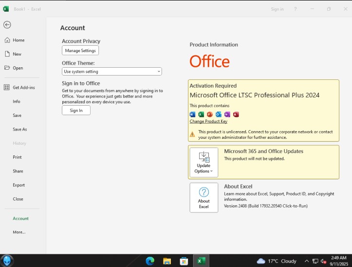
Task: Show hidden system tray icons chevron
Action: tap(306, 261)
